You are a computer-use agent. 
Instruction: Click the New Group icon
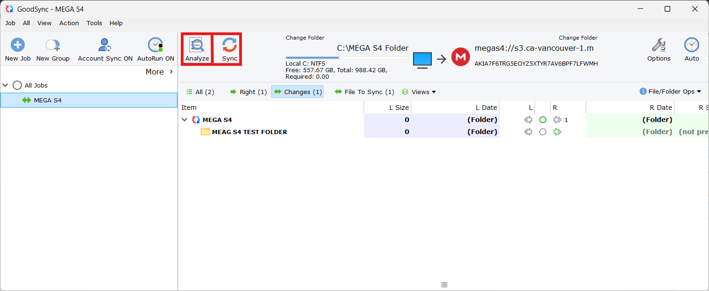53,45
